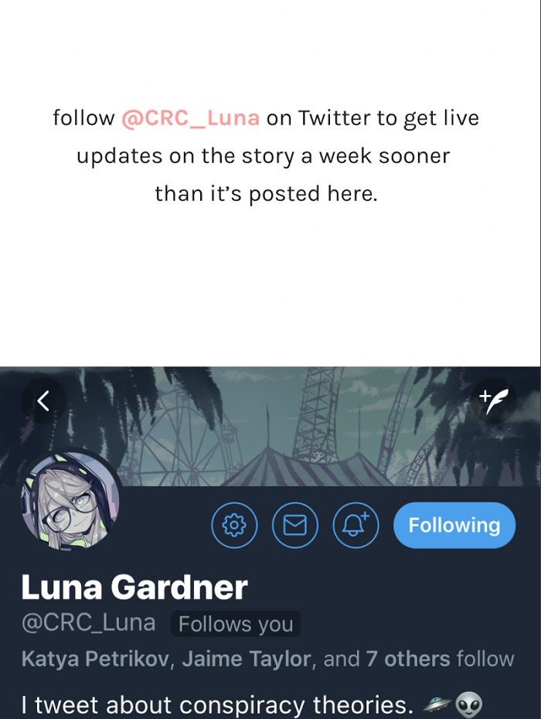Screen dimensions: 541x719
Task: Open Jaime Taylor's profile
Action: tap(247, 659)
